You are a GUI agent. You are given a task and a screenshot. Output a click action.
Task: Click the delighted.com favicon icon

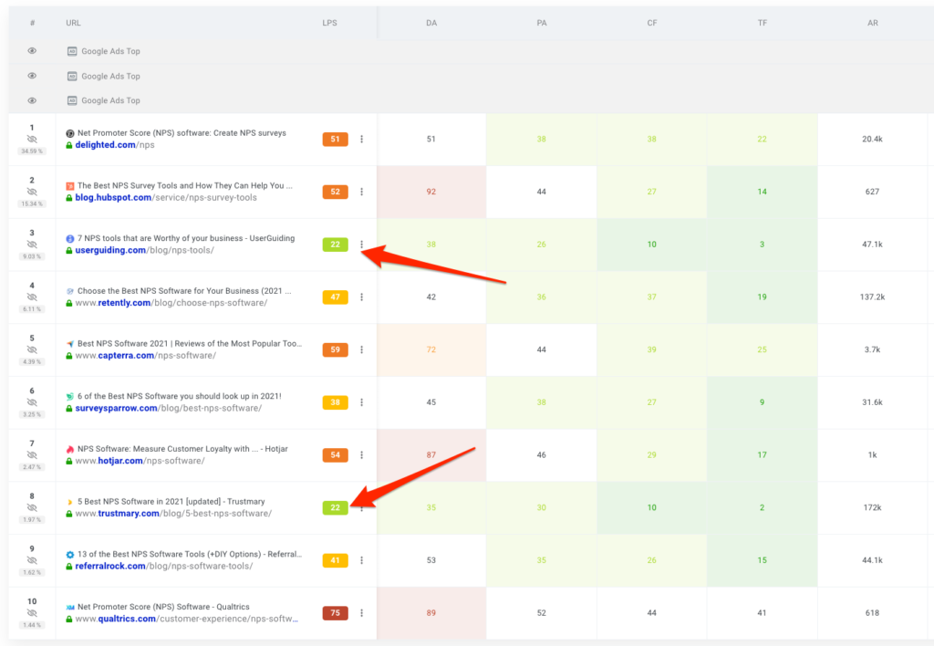click(x=70, y=133)
